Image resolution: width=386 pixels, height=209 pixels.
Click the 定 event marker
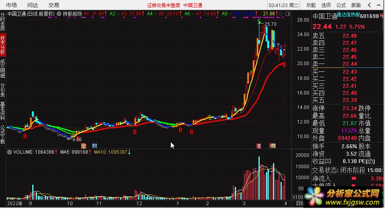[x=84, y=146]
